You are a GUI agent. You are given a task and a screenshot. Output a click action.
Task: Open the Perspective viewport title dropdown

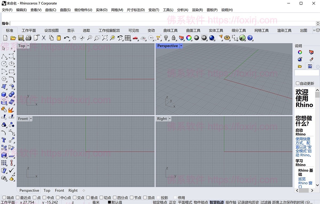click(181, 46)
